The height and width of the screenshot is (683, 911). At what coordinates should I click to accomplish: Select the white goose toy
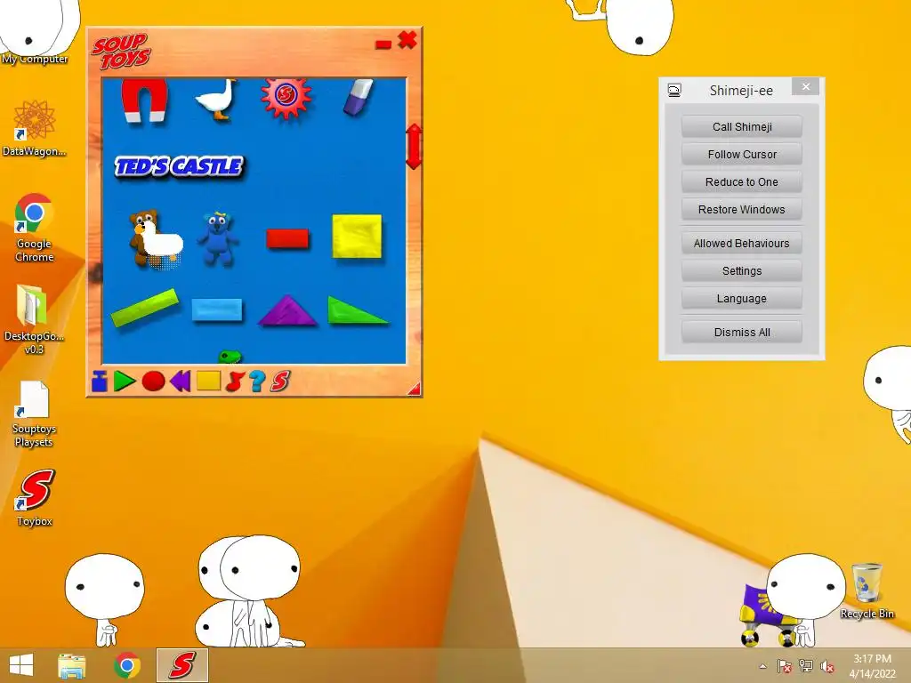pyautogui.click(x=217, y=100)
